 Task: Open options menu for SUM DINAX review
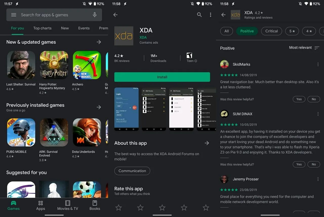coord(318,114)
